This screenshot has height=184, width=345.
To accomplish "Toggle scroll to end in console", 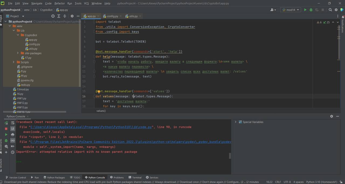I will click(13, 129).
